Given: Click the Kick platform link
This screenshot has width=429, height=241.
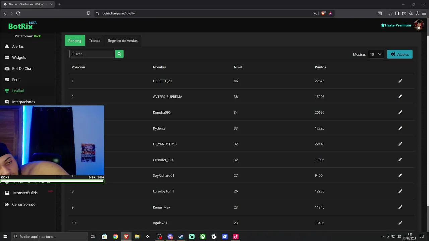Looking at the screenshot, I should point(37,36).
